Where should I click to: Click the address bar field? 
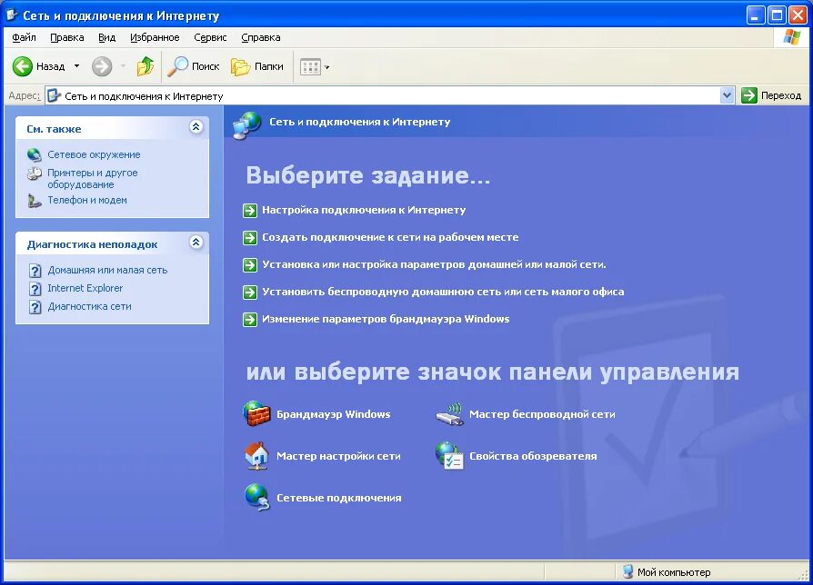(x=383, y=95)
